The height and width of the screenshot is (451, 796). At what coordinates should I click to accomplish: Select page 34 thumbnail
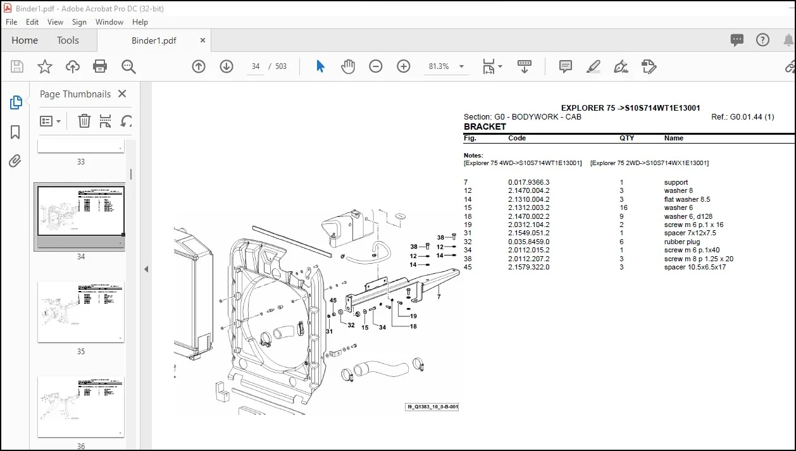click(81, 218)
